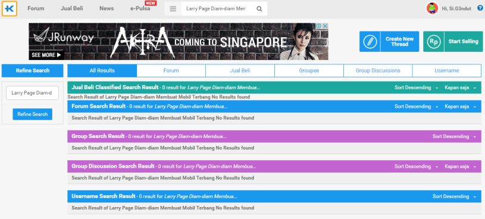Open Kapan saja dropdown in Forum results
The height and width of the screenshot is (219, 485).
coord(461,107)
